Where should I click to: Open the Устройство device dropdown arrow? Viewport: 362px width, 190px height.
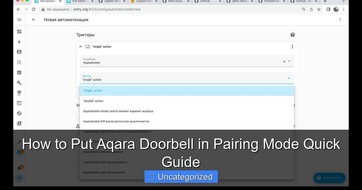(289, 61)
